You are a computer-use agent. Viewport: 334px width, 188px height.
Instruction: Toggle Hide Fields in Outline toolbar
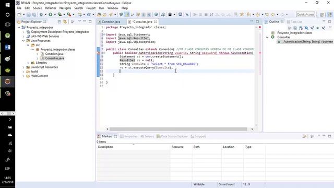coord(306,28)
